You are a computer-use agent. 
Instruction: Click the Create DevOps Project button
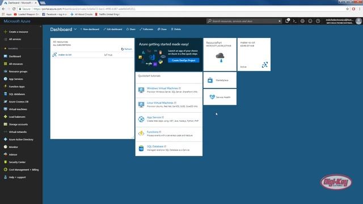pos(184,61)
